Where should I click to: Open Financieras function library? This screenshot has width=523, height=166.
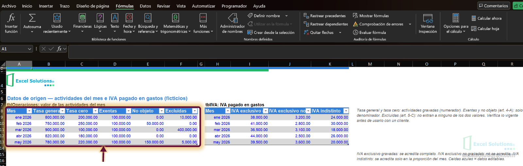pos(82,23)
